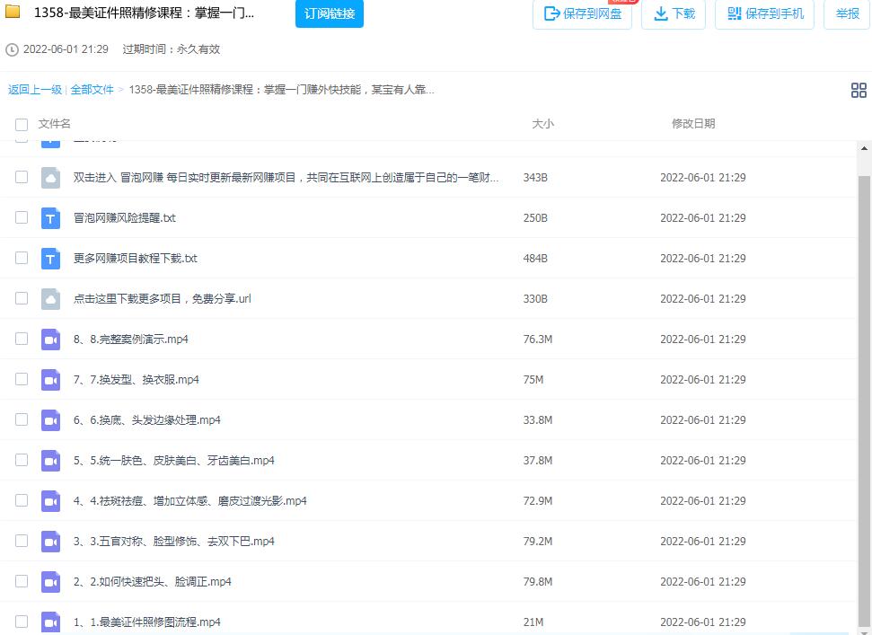Check the box for 更多网赚项目教程下载.txt
This screenshot has height=635, width=872.
[x=22, y=258]
